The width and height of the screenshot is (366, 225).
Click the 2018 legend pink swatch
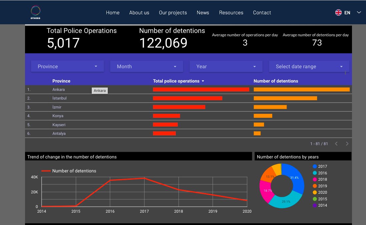(x=315, y=179)
